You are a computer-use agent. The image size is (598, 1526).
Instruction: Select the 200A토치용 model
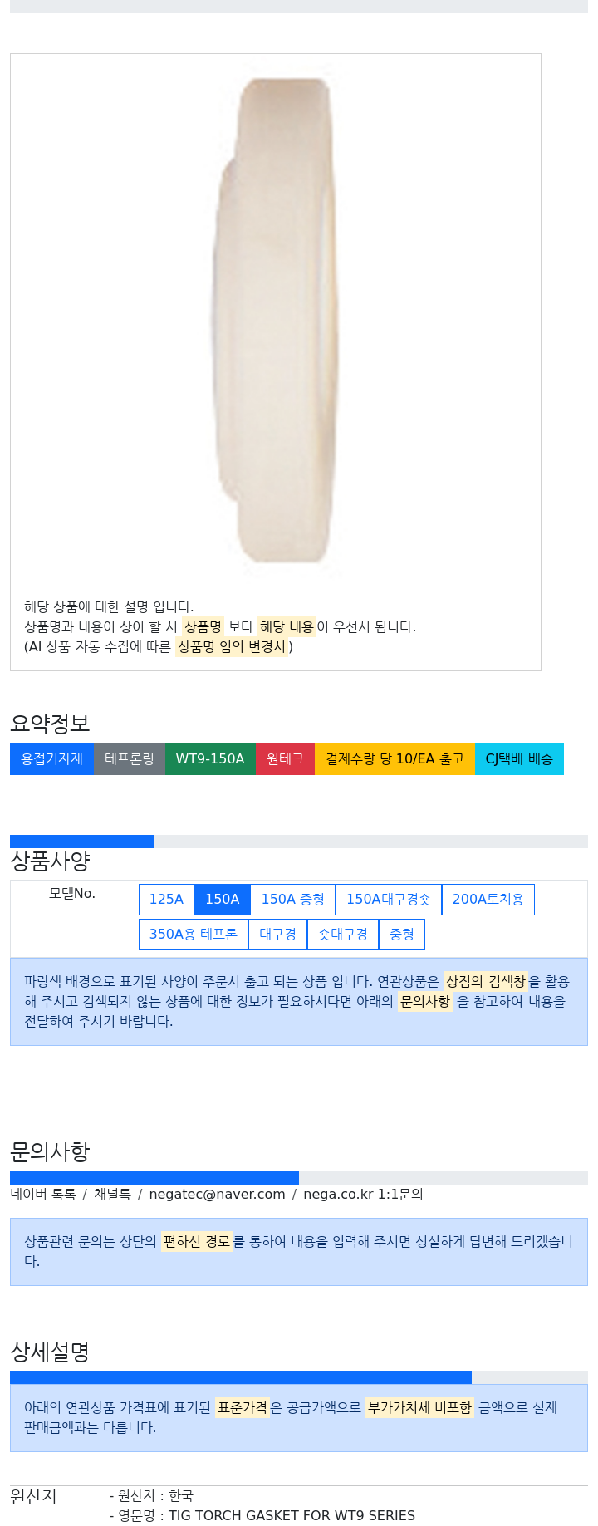click(x=488, y=900)
